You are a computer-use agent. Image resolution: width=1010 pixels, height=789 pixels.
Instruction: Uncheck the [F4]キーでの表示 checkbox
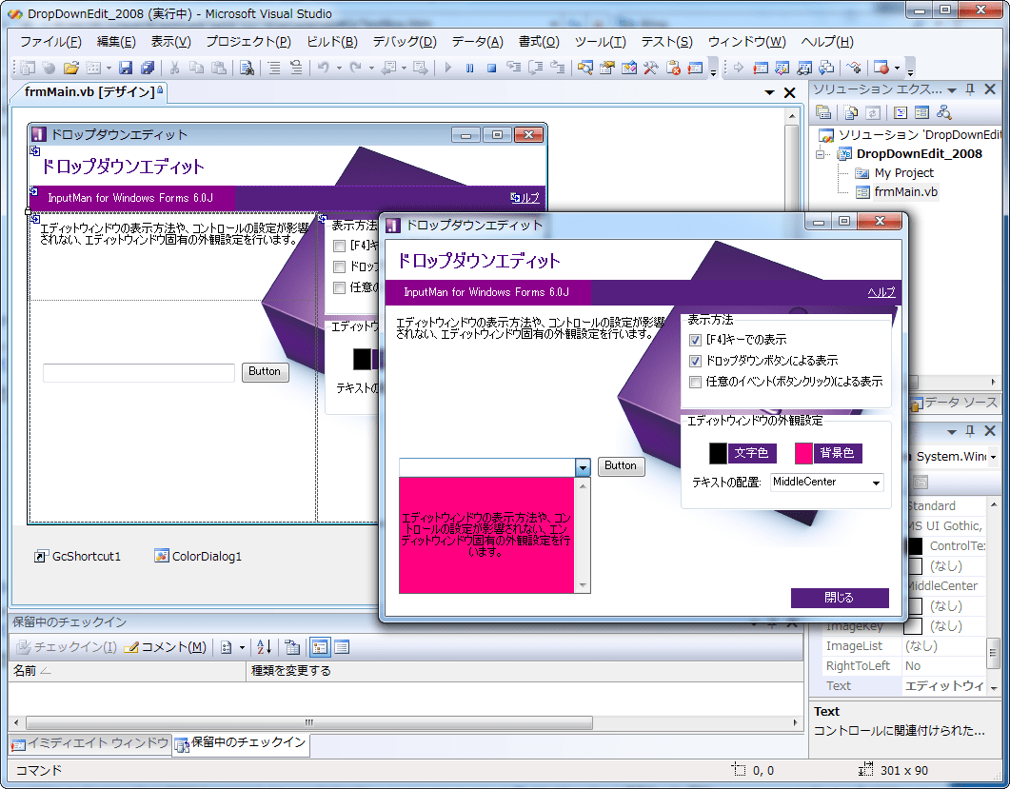pyautogui.click(x=698, y=341)
